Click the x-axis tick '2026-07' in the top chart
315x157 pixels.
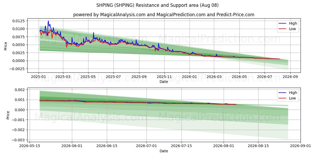click(x=264, y=77)
